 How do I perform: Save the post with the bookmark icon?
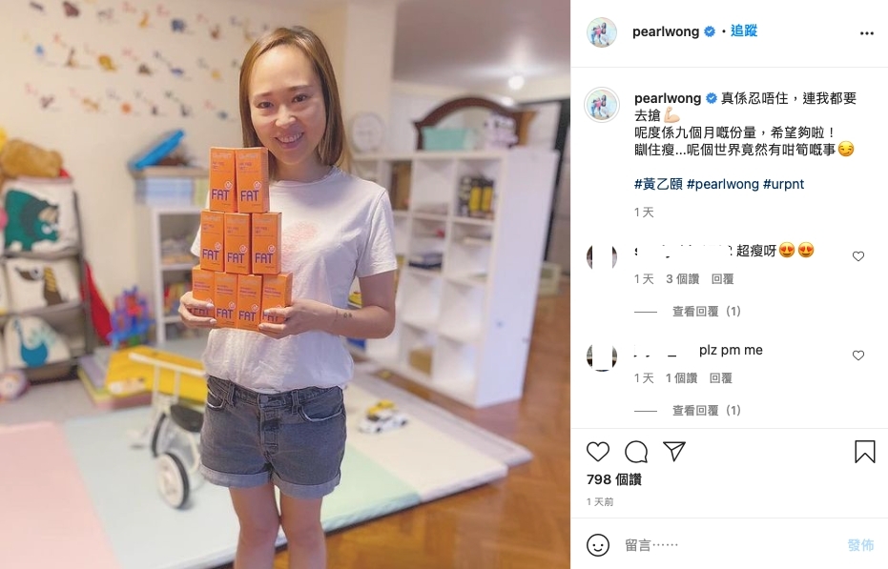tap(865, 452)
